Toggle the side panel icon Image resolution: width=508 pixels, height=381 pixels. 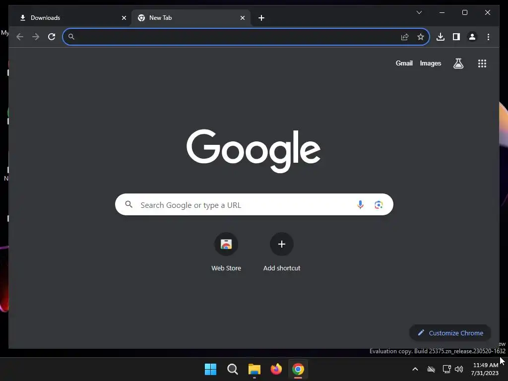point(456,37)
